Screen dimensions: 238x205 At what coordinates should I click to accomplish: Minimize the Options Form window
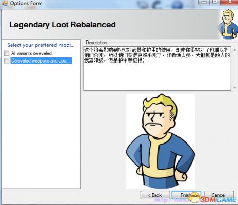point(204,2)
